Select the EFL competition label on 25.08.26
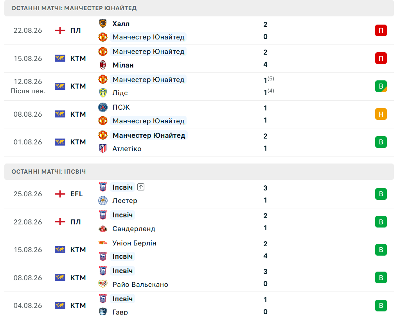 tap(76, 194)
